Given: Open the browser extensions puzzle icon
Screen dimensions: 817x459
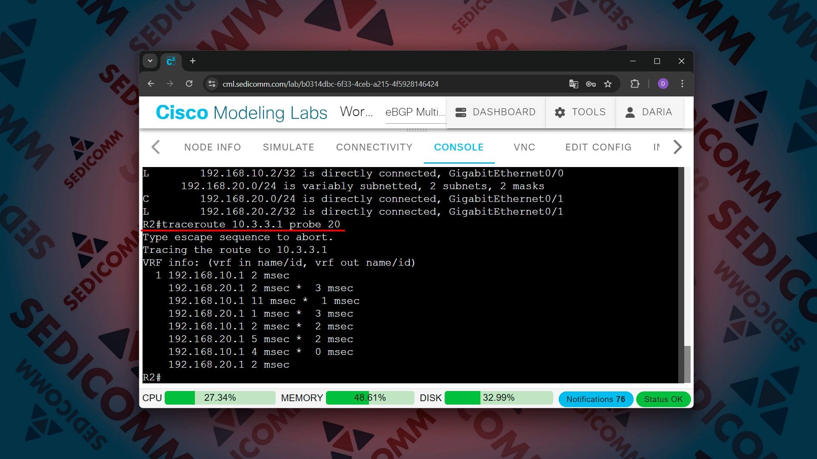Looking at the screenshot, I should [635, 84].
